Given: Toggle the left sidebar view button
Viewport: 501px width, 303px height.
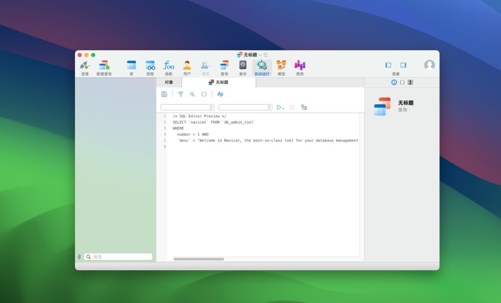Looking at the screenshot, I should (388, 65).
